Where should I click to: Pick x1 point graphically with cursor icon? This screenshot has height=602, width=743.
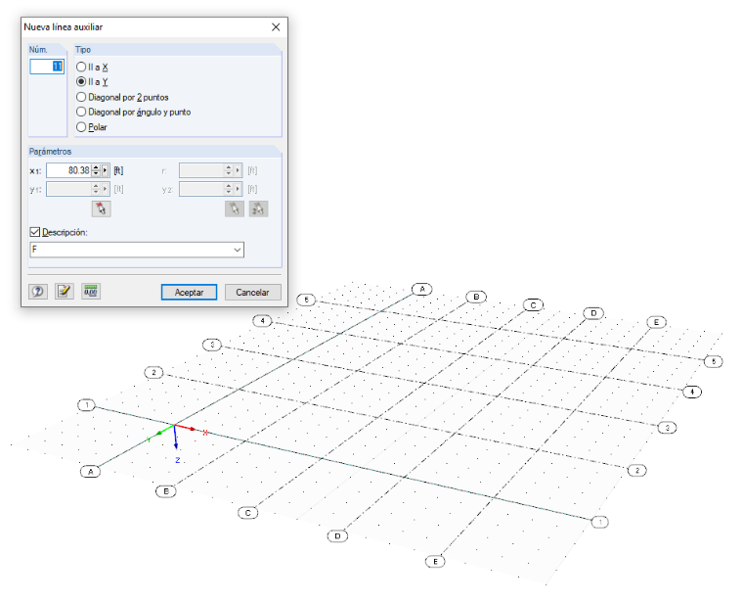point(101,208)
